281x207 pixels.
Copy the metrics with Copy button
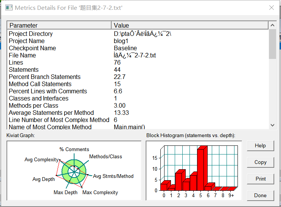coord(261,162)
